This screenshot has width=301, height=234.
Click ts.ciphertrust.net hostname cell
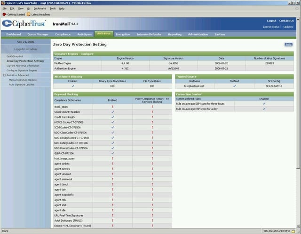tap(194, 86)
